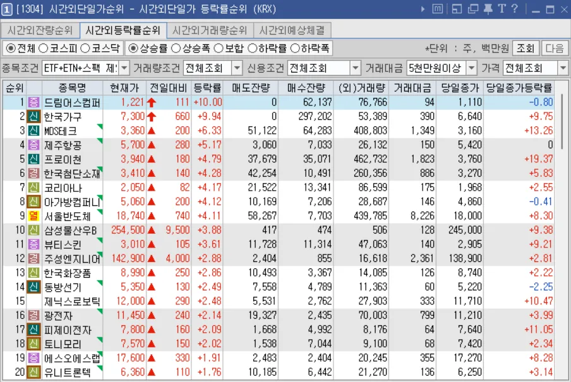Select stock name 유니트론텍
Image resolution: width=571 pixels, height=382 pixels.
(x=68, y=373)
